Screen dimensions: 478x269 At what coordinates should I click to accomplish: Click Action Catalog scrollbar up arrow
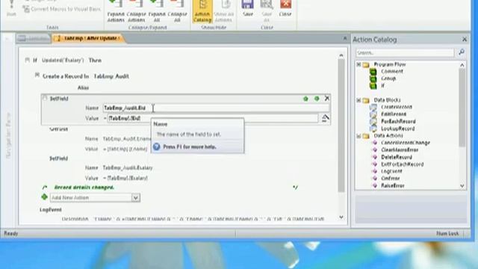(x=462, y=65)
